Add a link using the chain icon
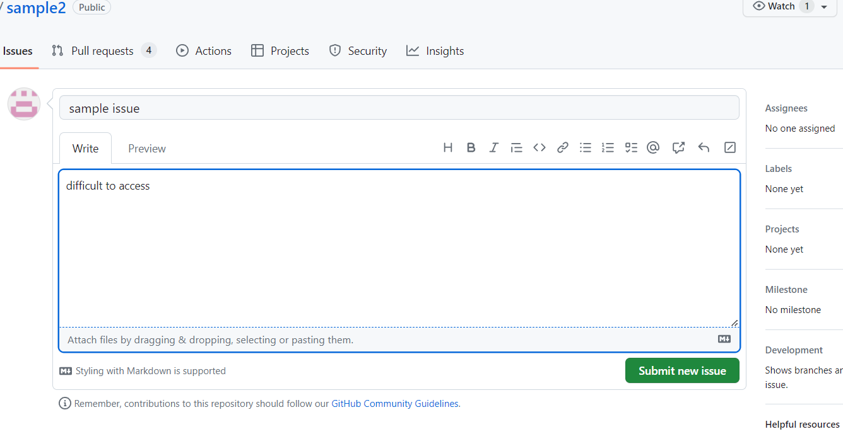This screenshot has width=843, height=434. (562, 147)
